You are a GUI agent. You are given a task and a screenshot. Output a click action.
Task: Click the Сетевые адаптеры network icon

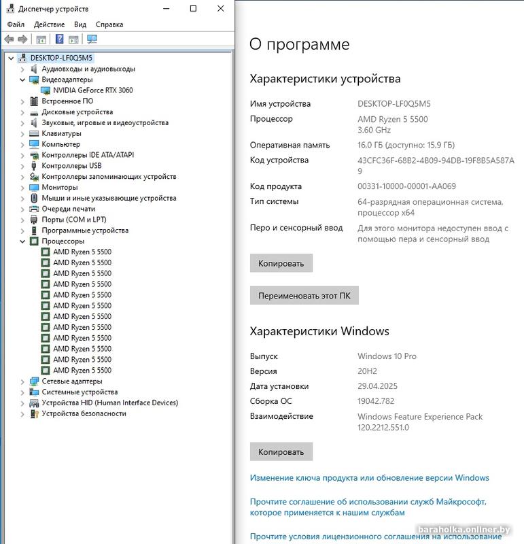click(x=34, y=381)
